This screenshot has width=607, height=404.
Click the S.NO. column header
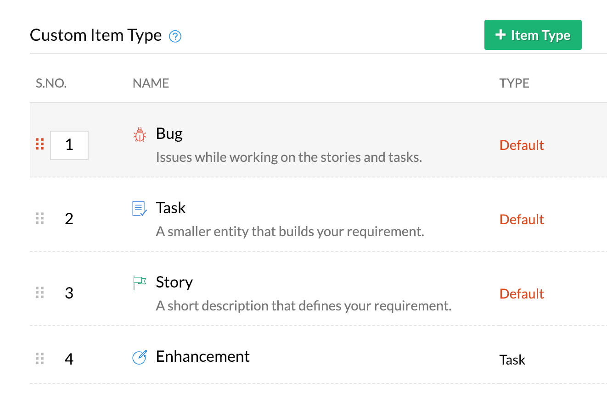[51, 83]
